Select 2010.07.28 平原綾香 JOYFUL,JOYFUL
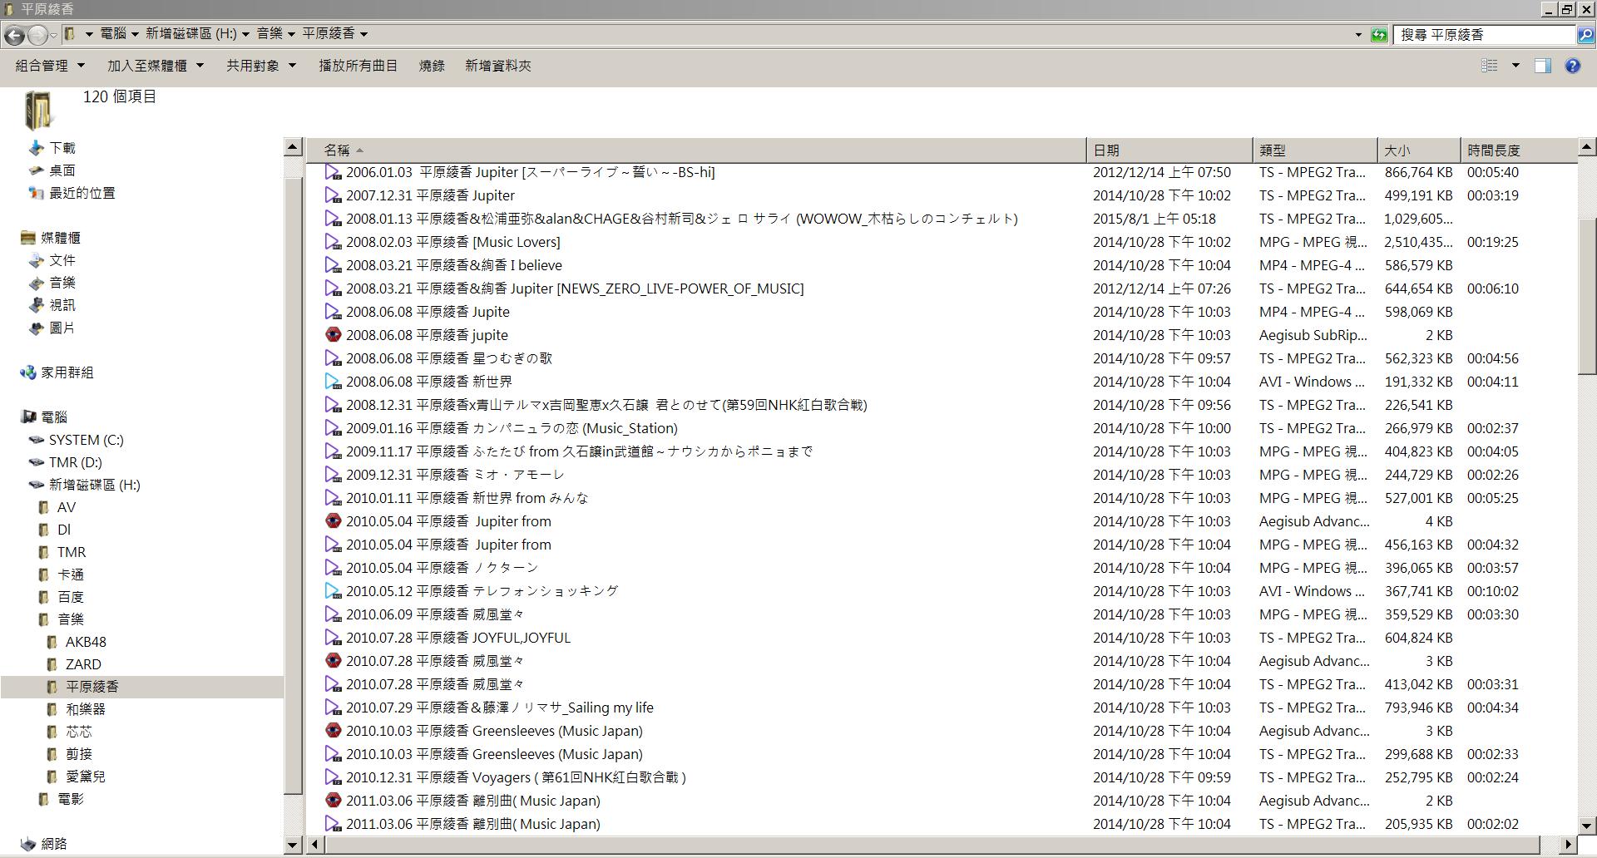 [458, 638]
